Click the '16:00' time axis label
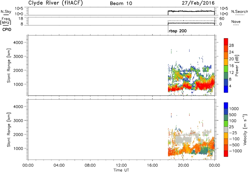 tap(153, 165)
